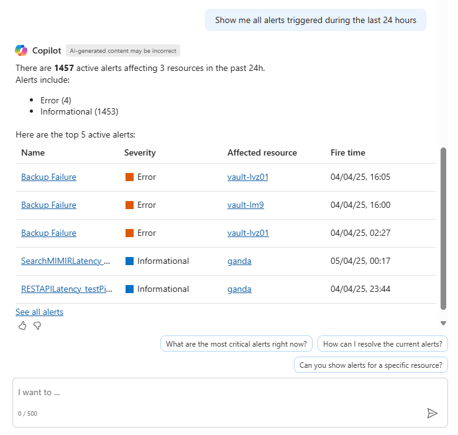Click the See all alerts link
Image resolution: width=458 pixels, height=435 pixels.
pyautogui.click(x=39, y=312)
